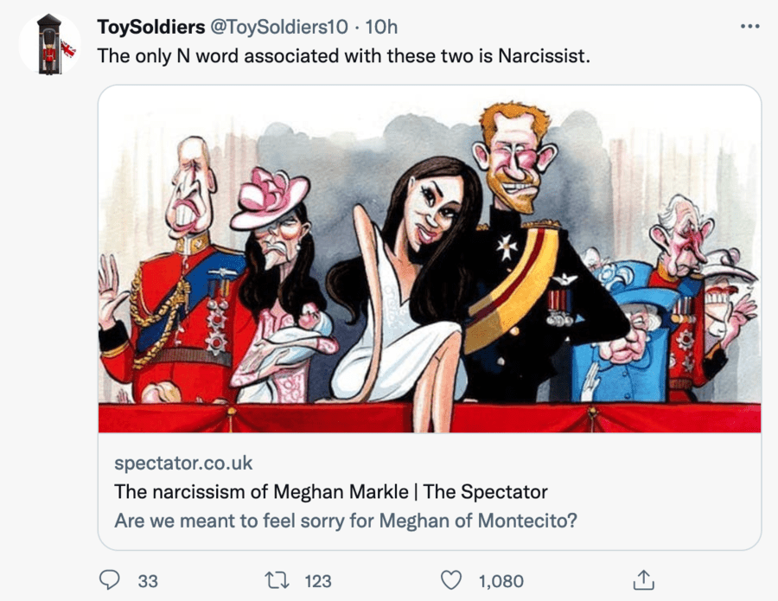Click the share upload arrow icon
This screenshot has height=601, width=778.
coord(642,579)
